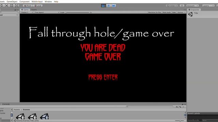This screenshot has width=218, height=122.
Task: Open the Free Aspect dropdown
Action: pyautogui.click(x=47, y=12)
